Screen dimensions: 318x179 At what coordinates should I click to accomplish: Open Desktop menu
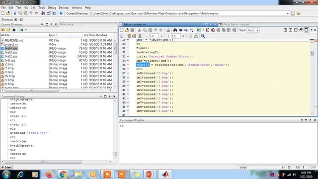(64, 8)
